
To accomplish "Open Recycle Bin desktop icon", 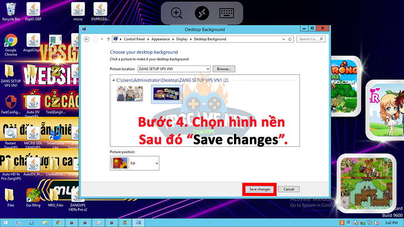I will coord(10,11).
